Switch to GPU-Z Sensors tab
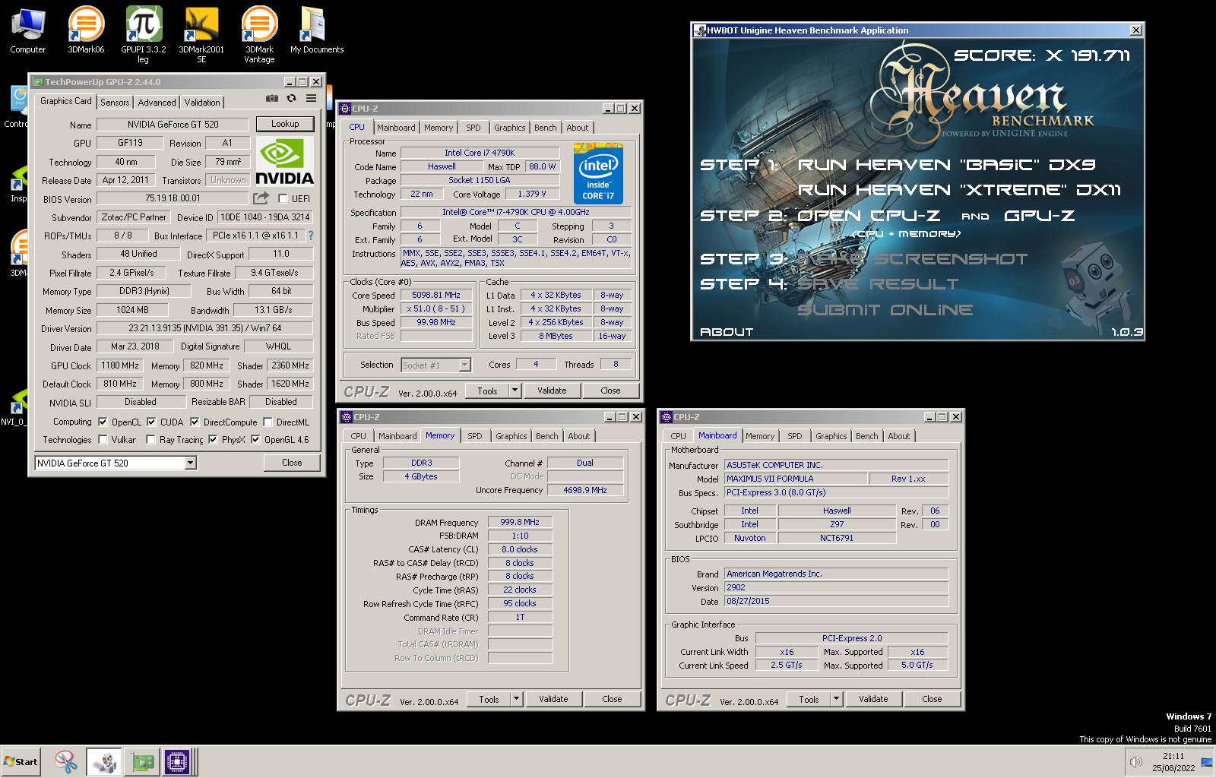1216x778 pixels. pos(115,103)
